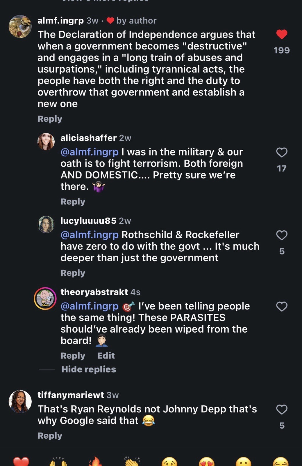Insert the fire quick emoji
This screenshot has width=302, height=466.
pos(95,462)
